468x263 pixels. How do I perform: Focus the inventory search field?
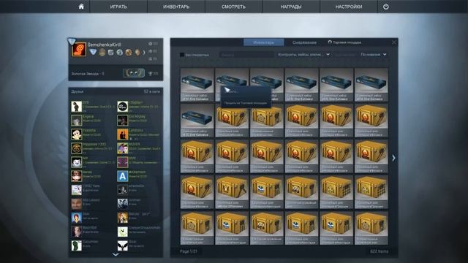[x=247, y=55]
